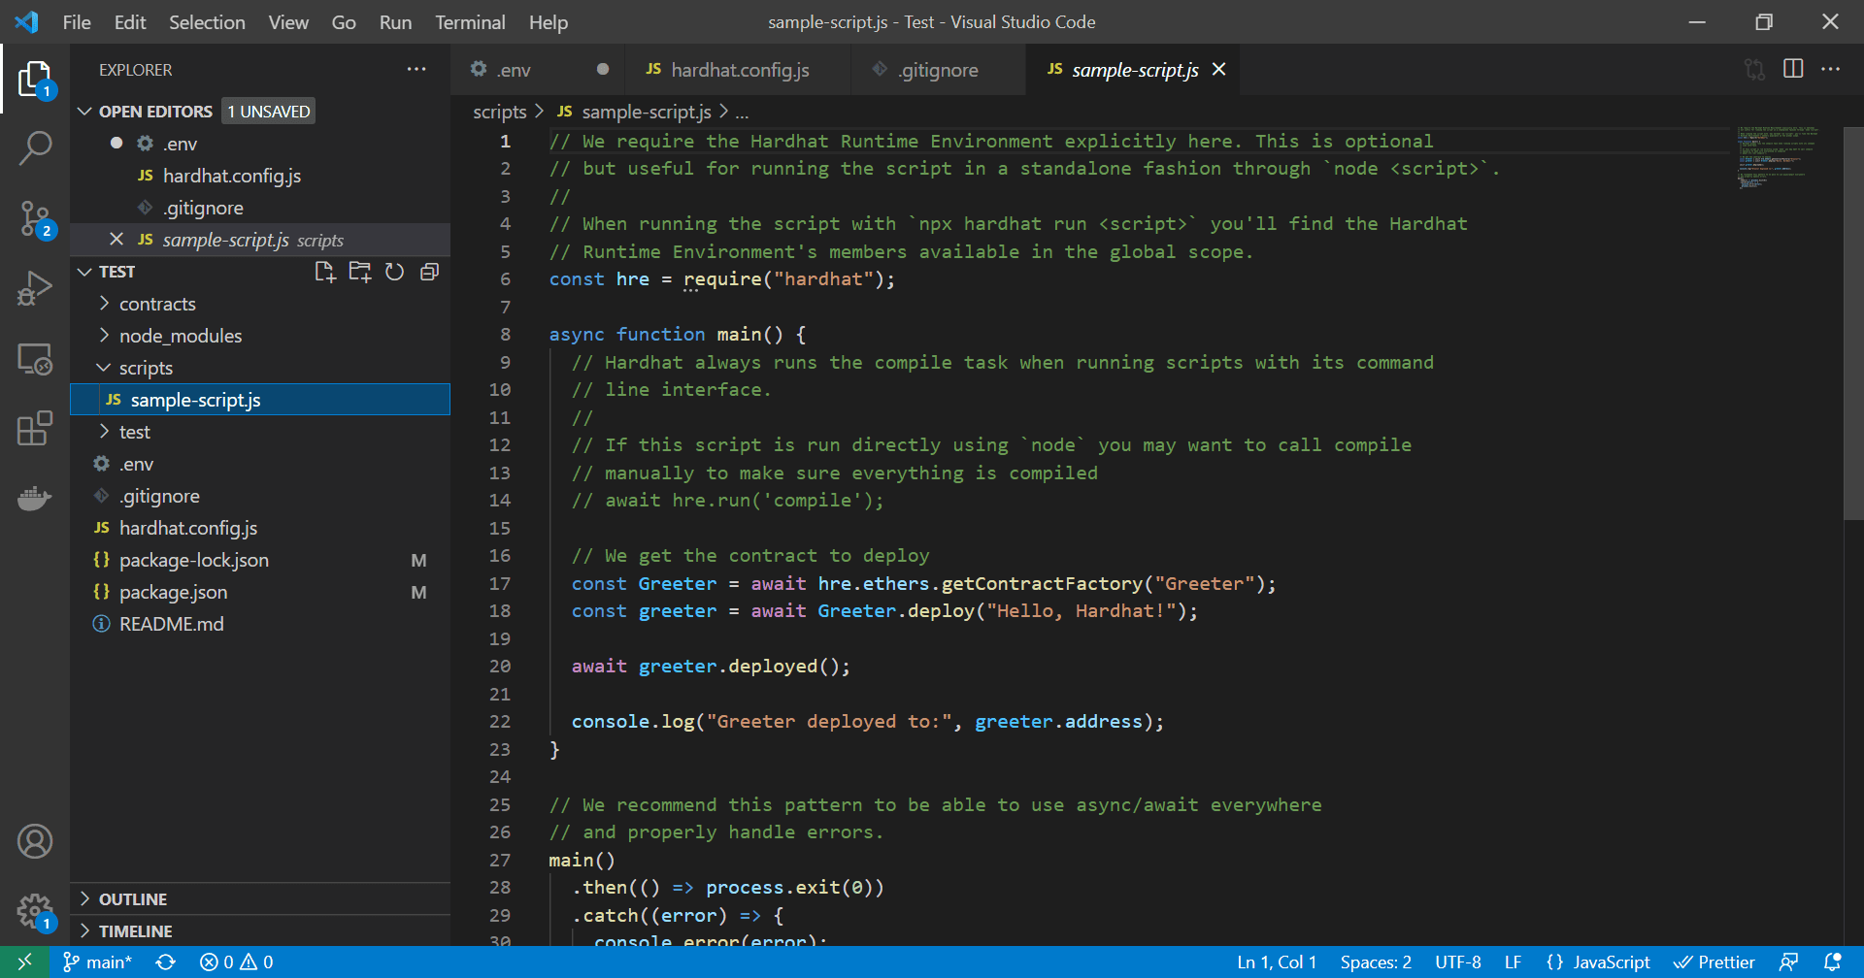Image resolution: width=1864 pixels, height=978 pixels.
Task: Close the sample-script.js editor tab
Action: [1219, 69]
